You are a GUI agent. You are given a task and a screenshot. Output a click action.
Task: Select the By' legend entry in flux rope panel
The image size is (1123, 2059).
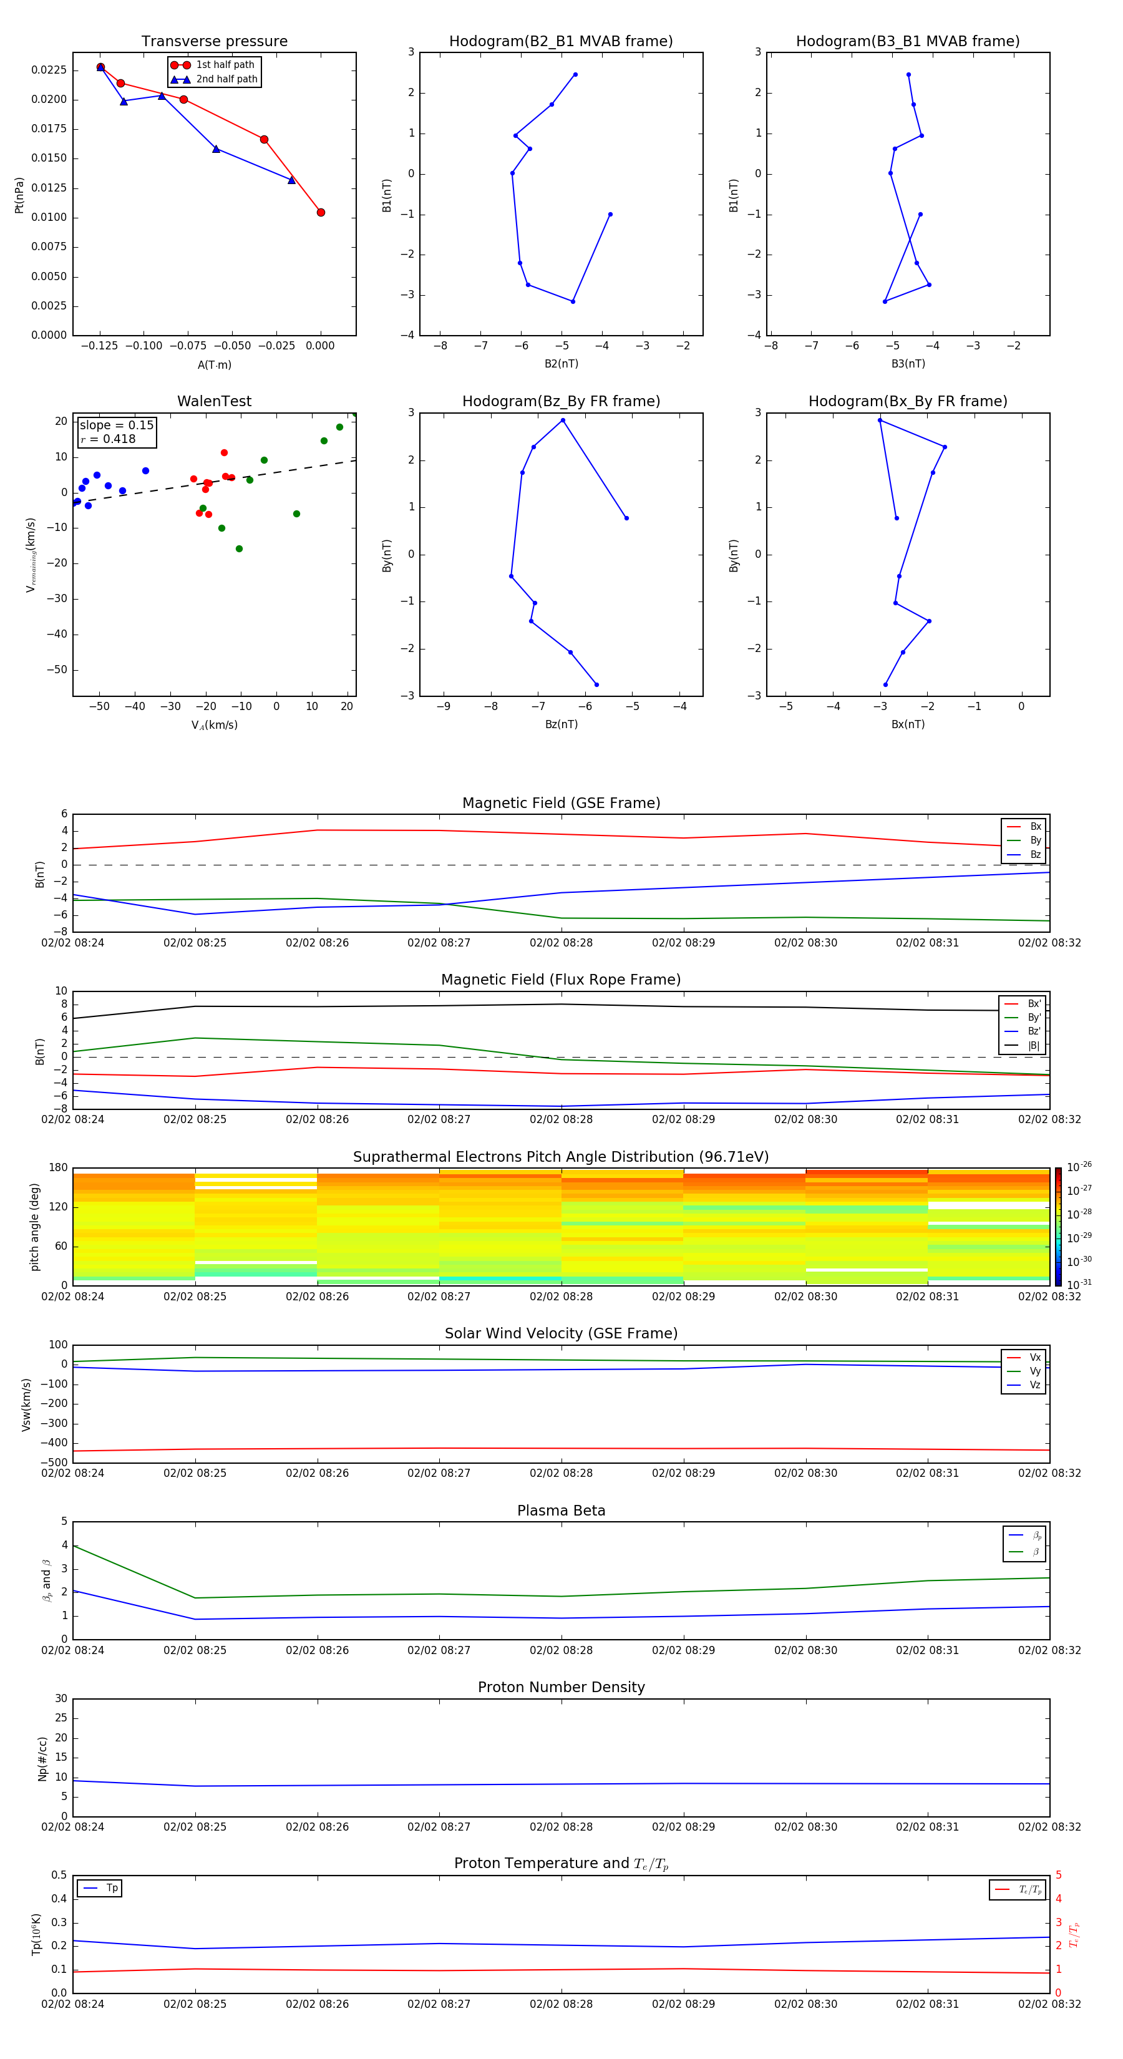[x=1023, y=1018]
